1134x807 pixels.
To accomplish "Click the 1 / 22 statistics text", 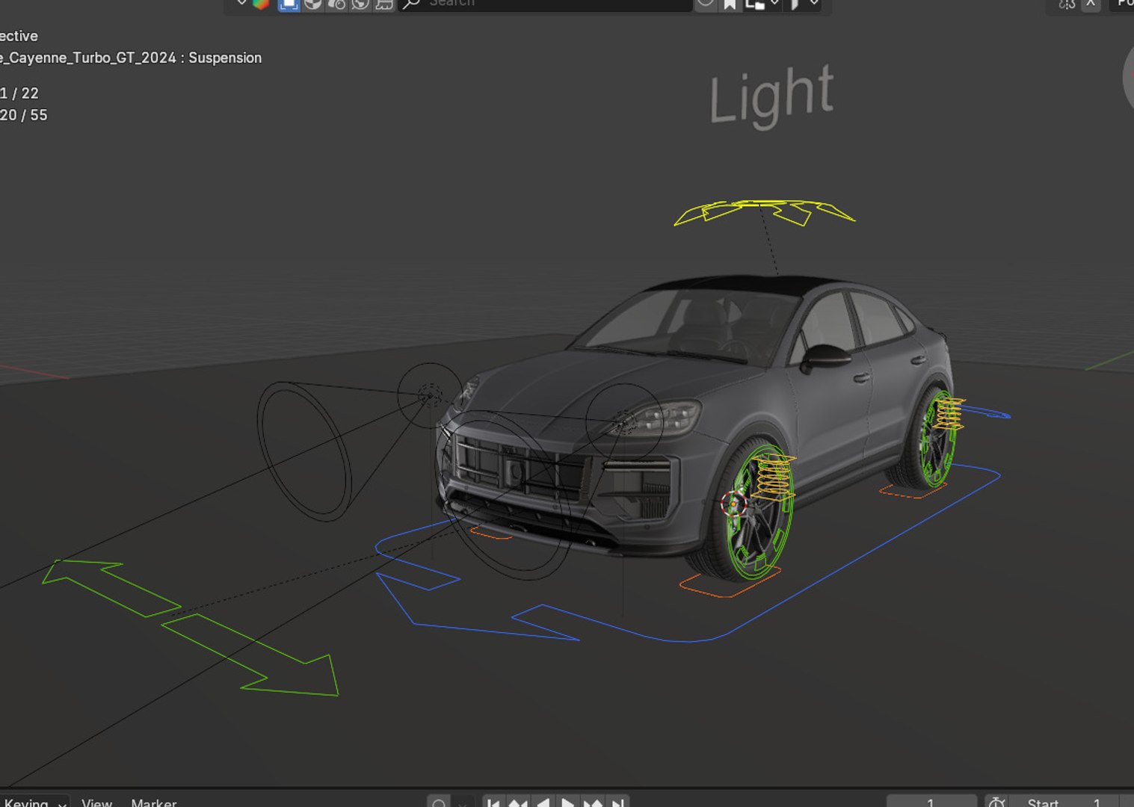I will 19,93.
